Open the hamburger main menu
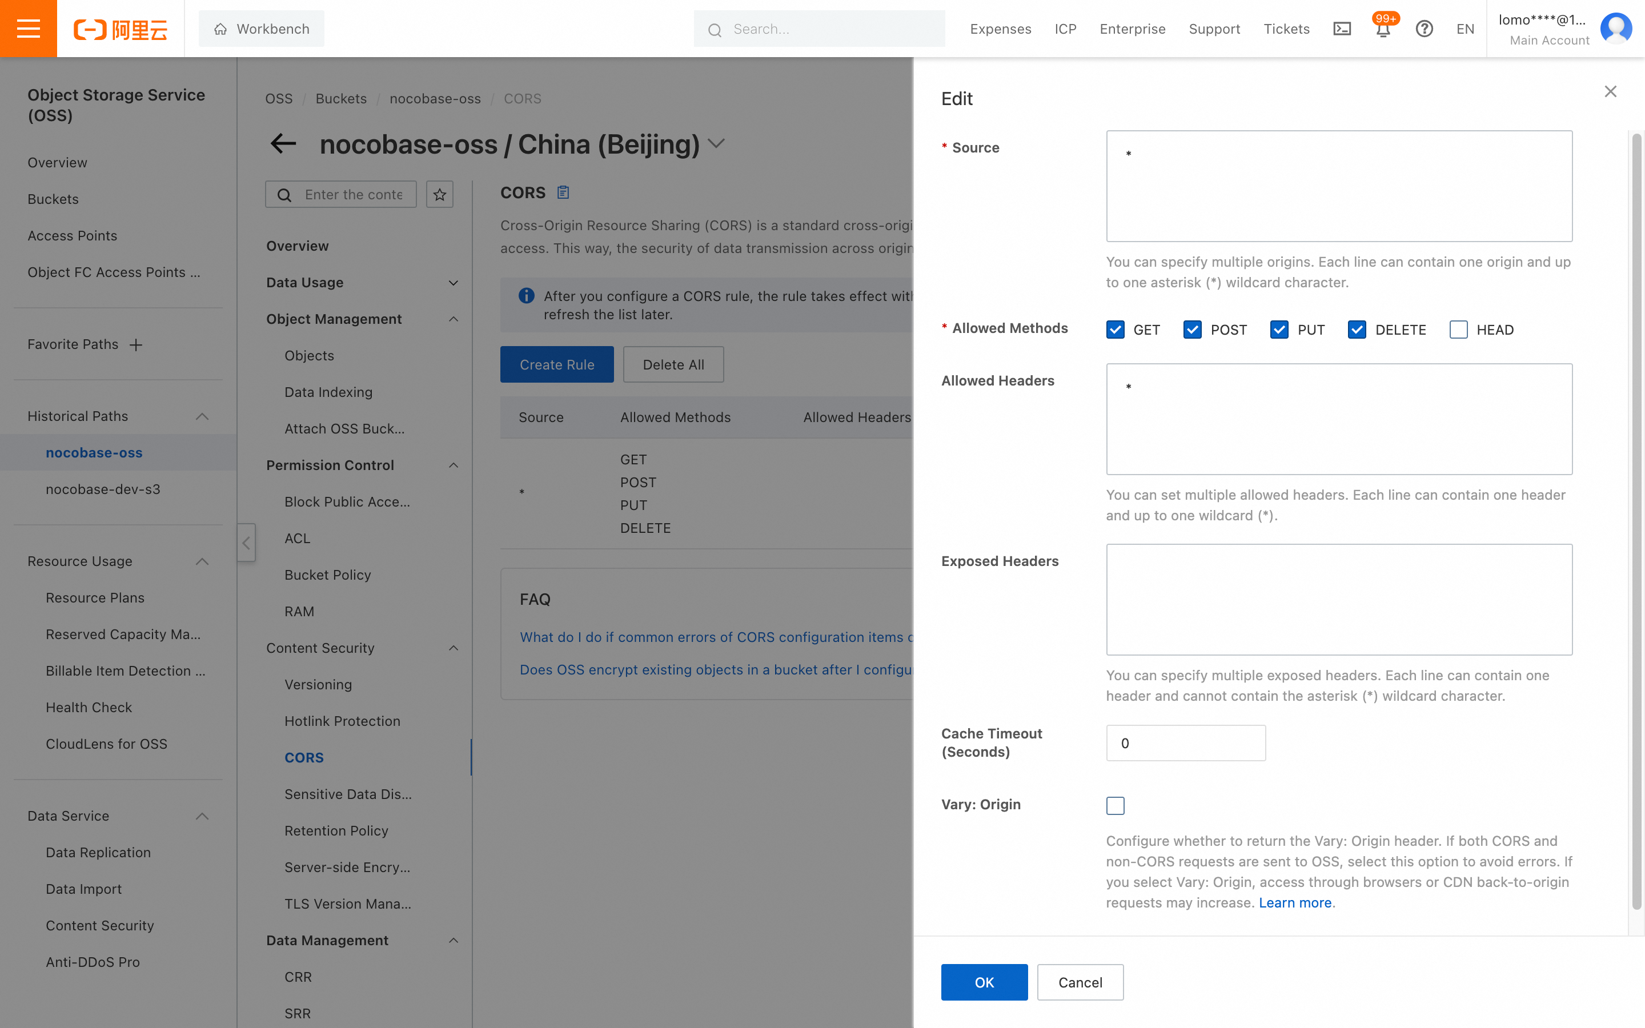Image resolution: width=1645 pixels, height=1028 pixels. pyautogui.click(x=28, y=29)
